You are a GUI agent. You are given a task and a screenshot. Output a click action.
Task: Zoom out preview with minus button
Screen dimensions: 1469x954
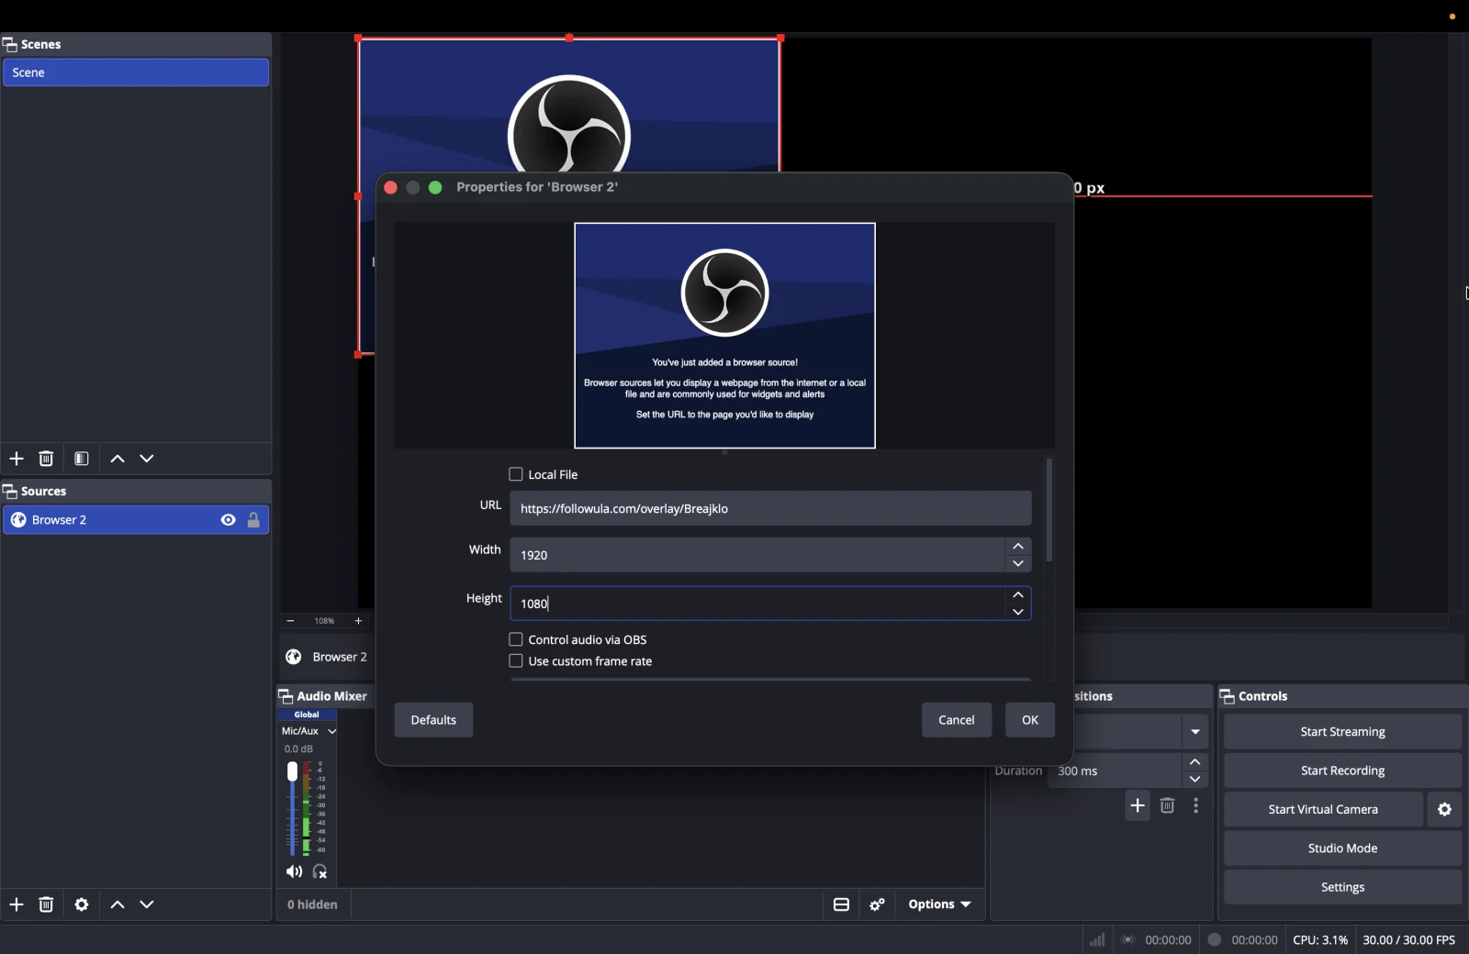[x=291, y=621]
